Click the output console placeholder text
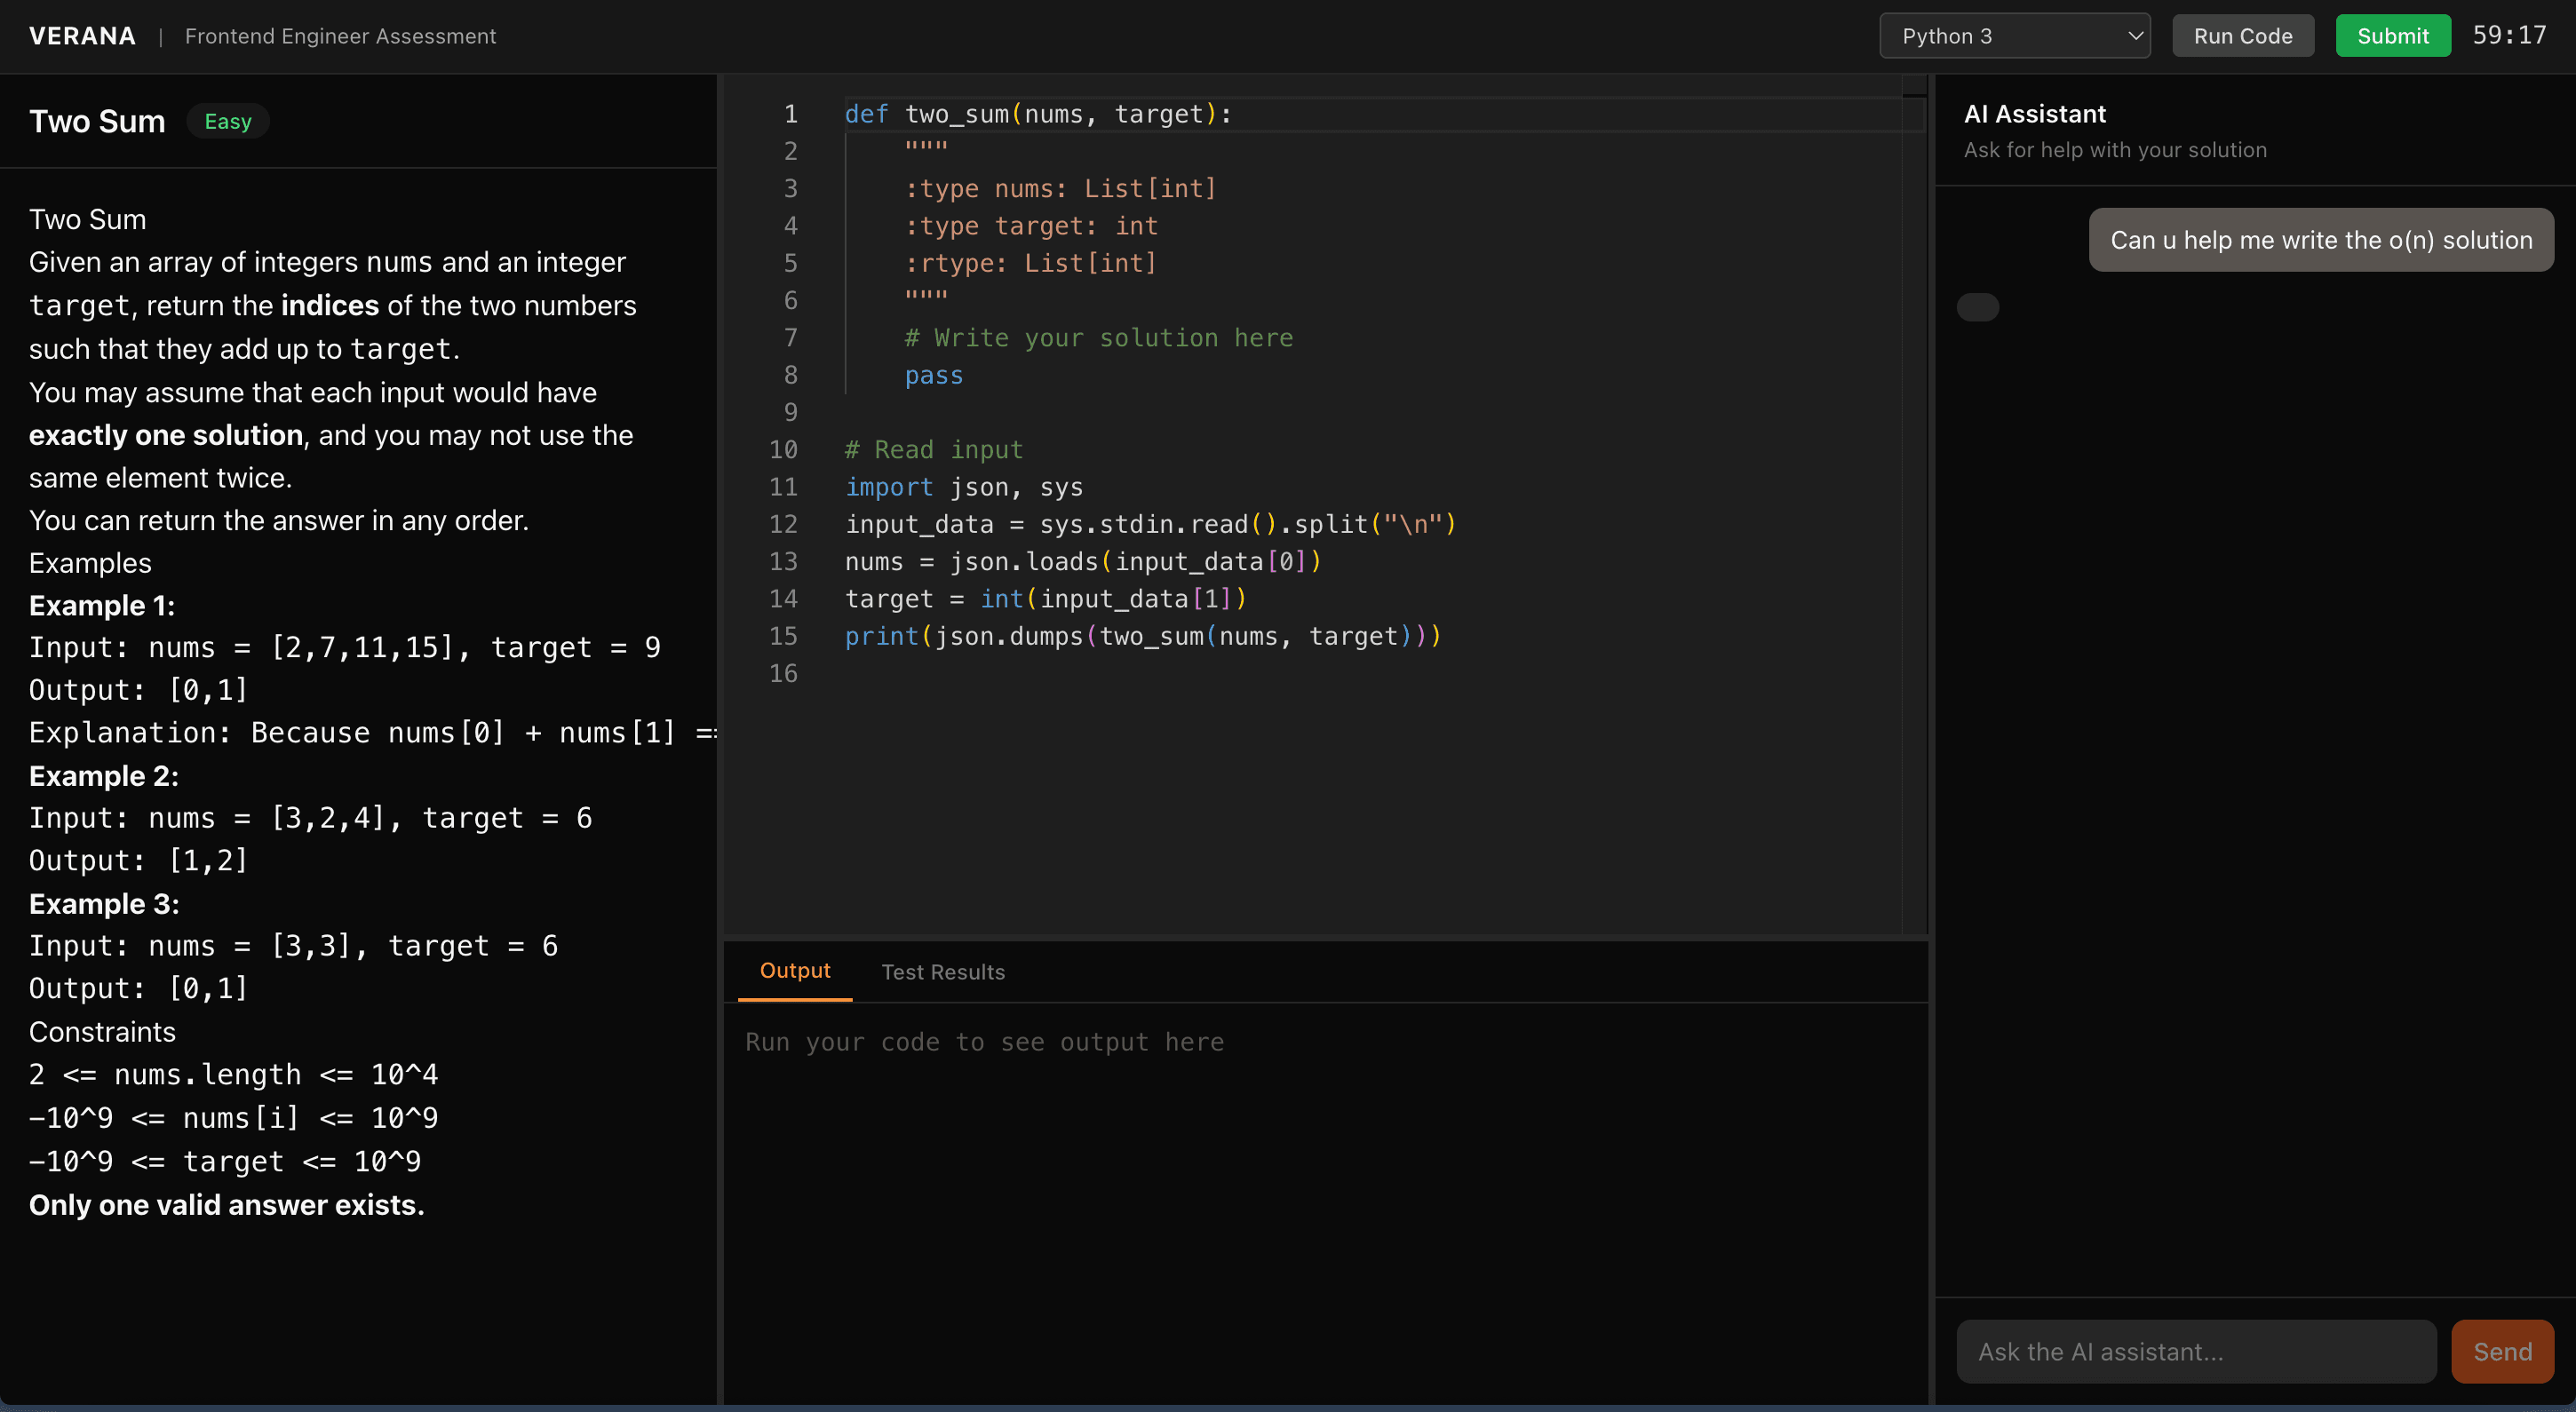This screenshot has width=2576, height=1412. tap(984, 1042)
